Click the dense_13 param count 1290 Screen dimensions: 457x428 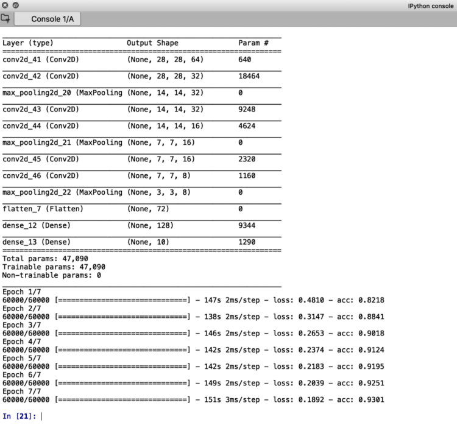pyautogui.click(x=247, y=242)
